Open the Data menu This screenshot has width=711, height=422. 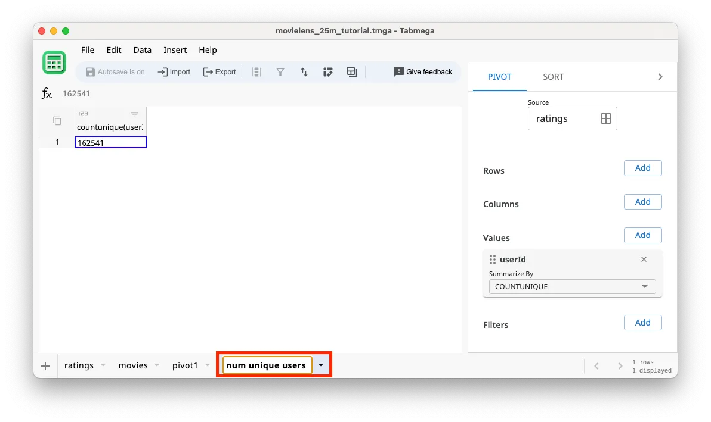[x=142, y=50]
